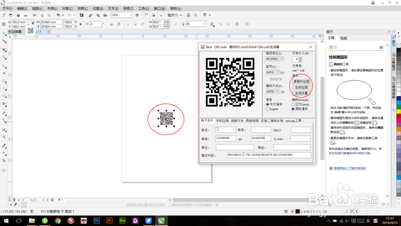Select the Text tool
Image resolution: width=401 pixels, height=226 pixels.
(x=4, y=104)
